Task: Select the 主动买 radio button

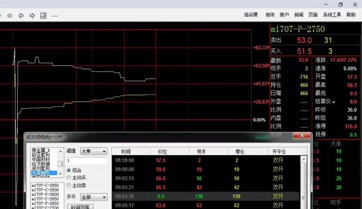Action: pyautogui.click(x=69, y=177)
